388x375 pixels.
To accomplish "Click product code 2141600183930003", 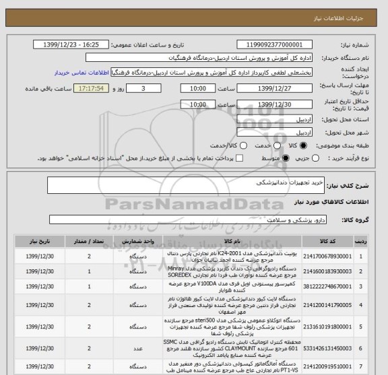I will [x=327, y=271].
